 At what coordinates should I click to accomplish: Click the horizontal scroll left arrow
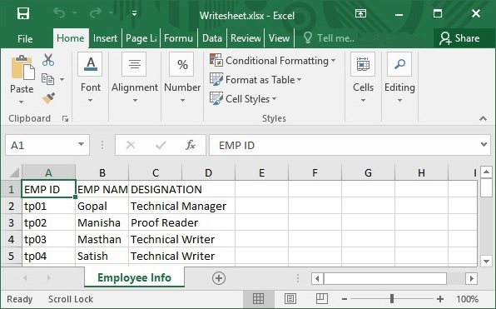pos(317,279)
